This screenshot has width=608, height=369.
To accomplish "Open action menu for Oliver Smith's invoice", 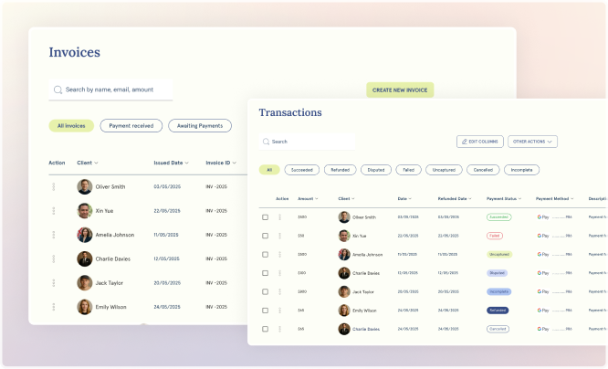I will point(54,186).
